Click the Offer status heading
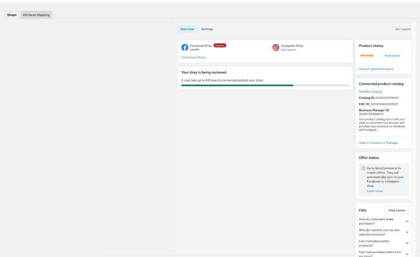This screenshot has width=420, height=257. pyautogui.click(x=369, y=158)
